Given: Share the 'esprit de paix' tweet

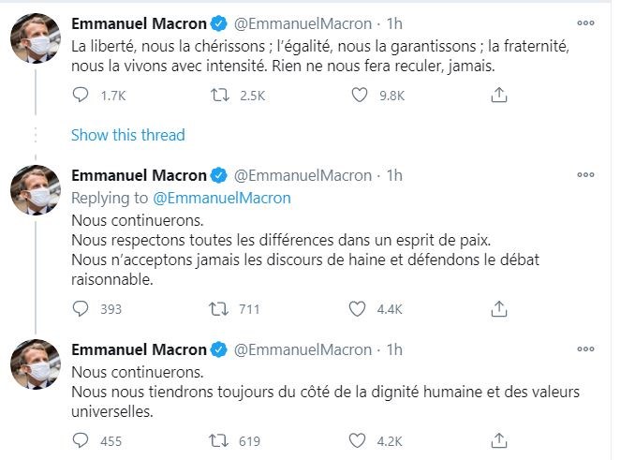Looking at the screenshot, I should point(499,308).
